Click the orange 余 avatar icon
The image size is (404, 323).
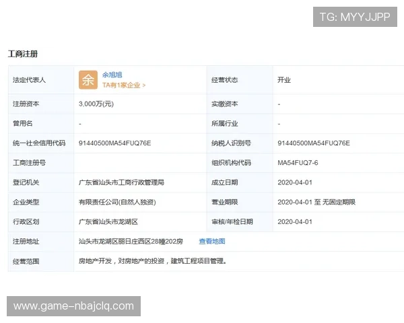(x=88, y=80)
